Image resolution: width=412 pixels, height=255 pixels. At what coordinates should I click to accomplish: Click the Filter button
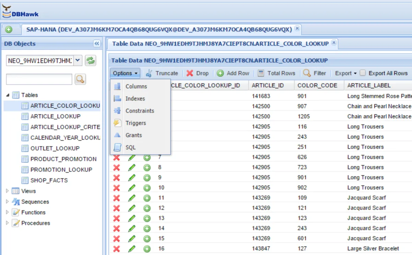point(315,73)
